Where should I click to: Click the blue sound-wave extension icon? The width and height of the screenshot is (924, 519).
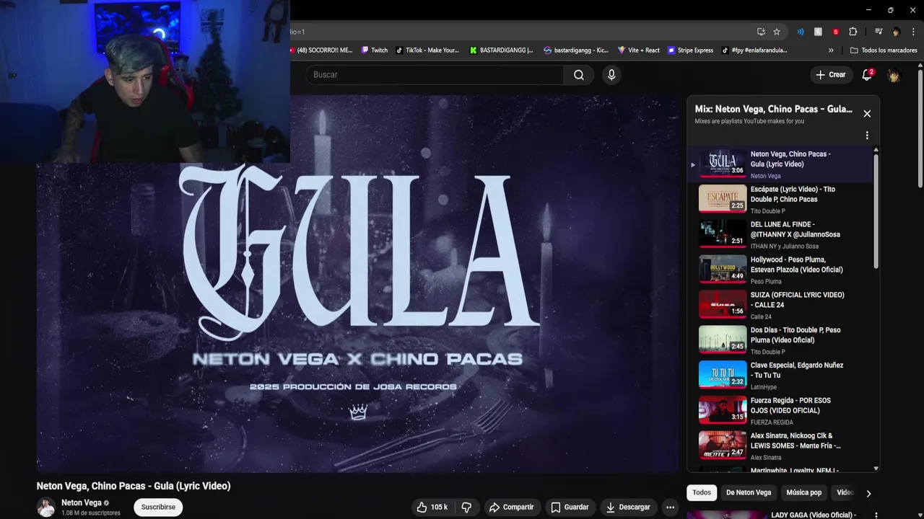pos(801,32)
